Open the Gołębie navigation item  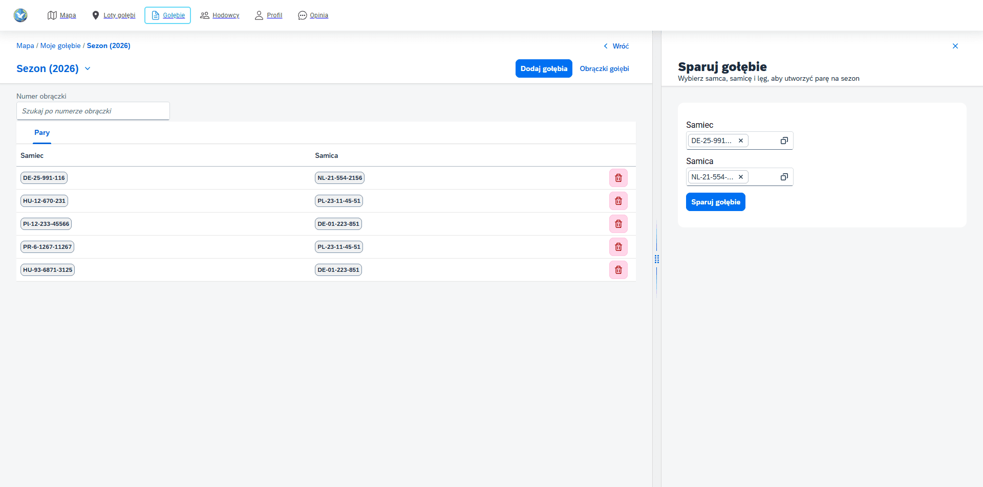tap(167, 15)
